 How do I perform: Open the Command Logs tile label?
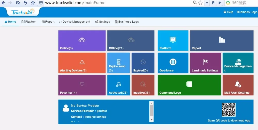(x=170, y=93)
